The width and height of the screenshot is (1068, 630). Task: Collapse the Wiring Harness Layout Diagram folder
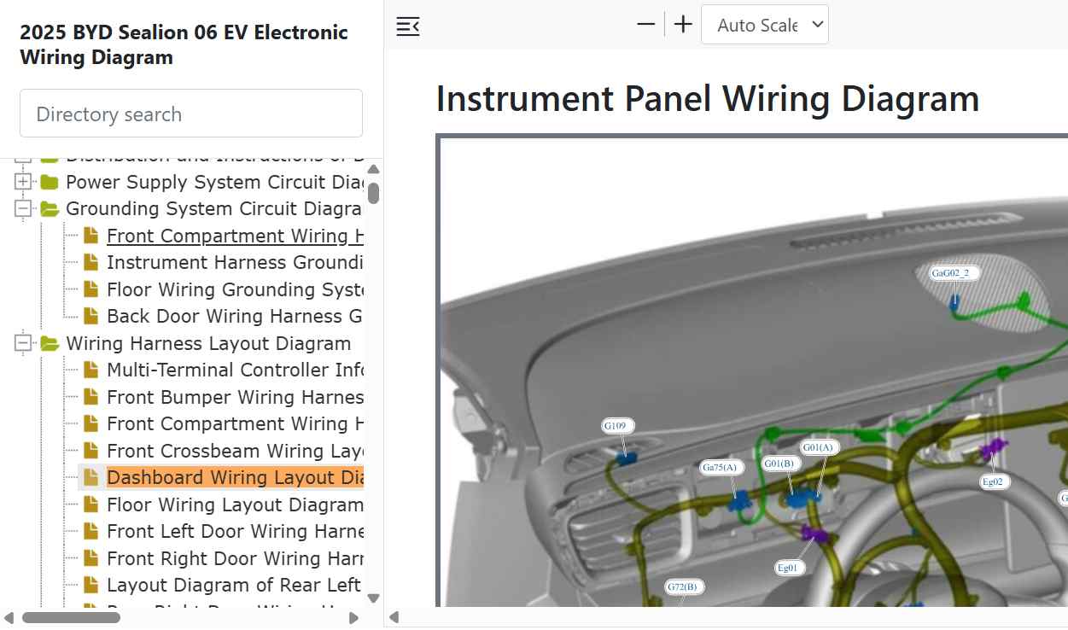(23, 343)
